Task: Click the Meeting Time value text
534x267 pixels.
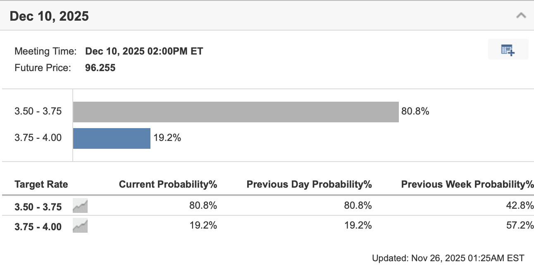Action: (144, 51)
